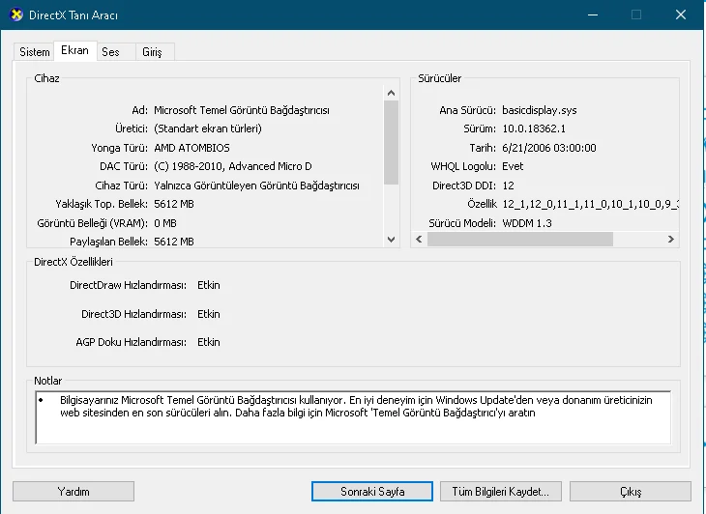Click the device name value in Ad field

point(255,110)
